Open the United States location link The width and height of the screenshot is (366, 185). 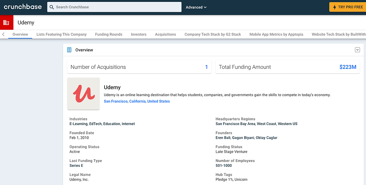point(158,101)
